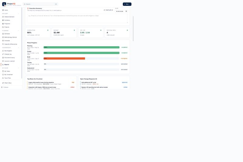This screenshot has width=243, height=162.
Task: Click the Testing phase not-started status
Action: (x=124, y=64)
